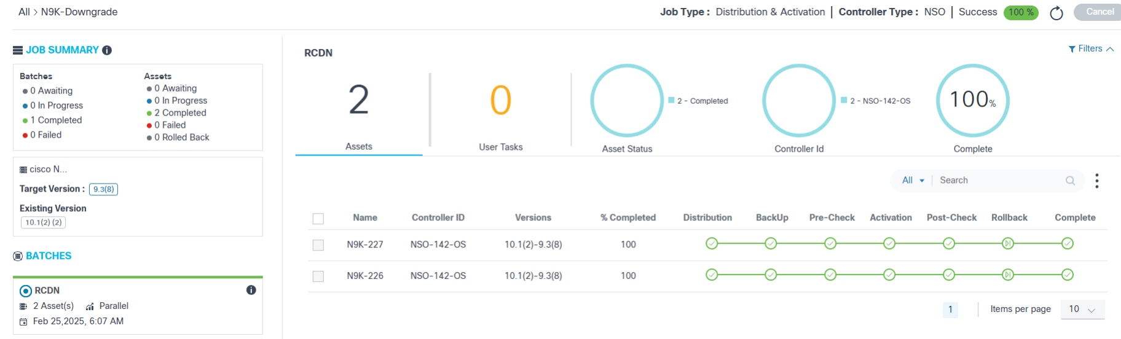
Task: Click the search magnifier icon
Action: pyautogui.click(x=1070, y=181)
